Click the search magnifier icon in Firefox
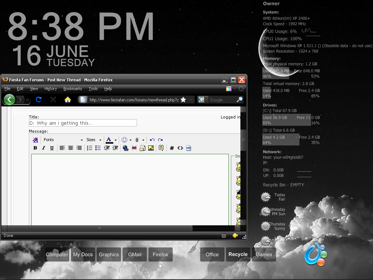The height and width of the screenshot is (280, 373). (240, 100)
